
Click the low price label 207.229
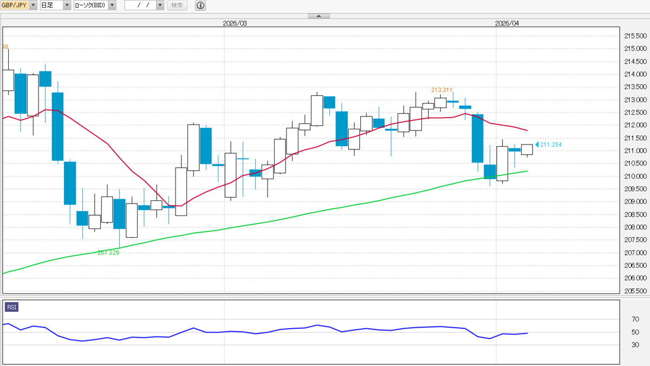[x=108, y=253]
